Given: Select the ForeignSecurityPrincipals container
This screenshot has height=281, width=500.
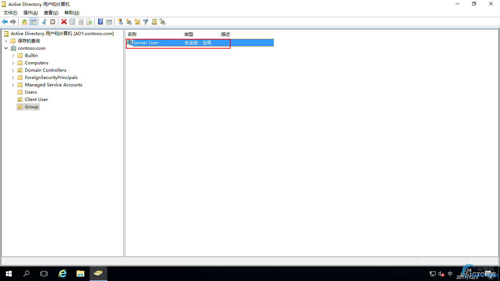Looking at the screenshot, I should (51, 78).
